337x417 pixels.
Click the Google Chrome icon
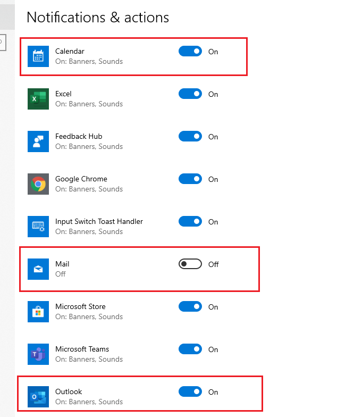(x=38, y=184)
